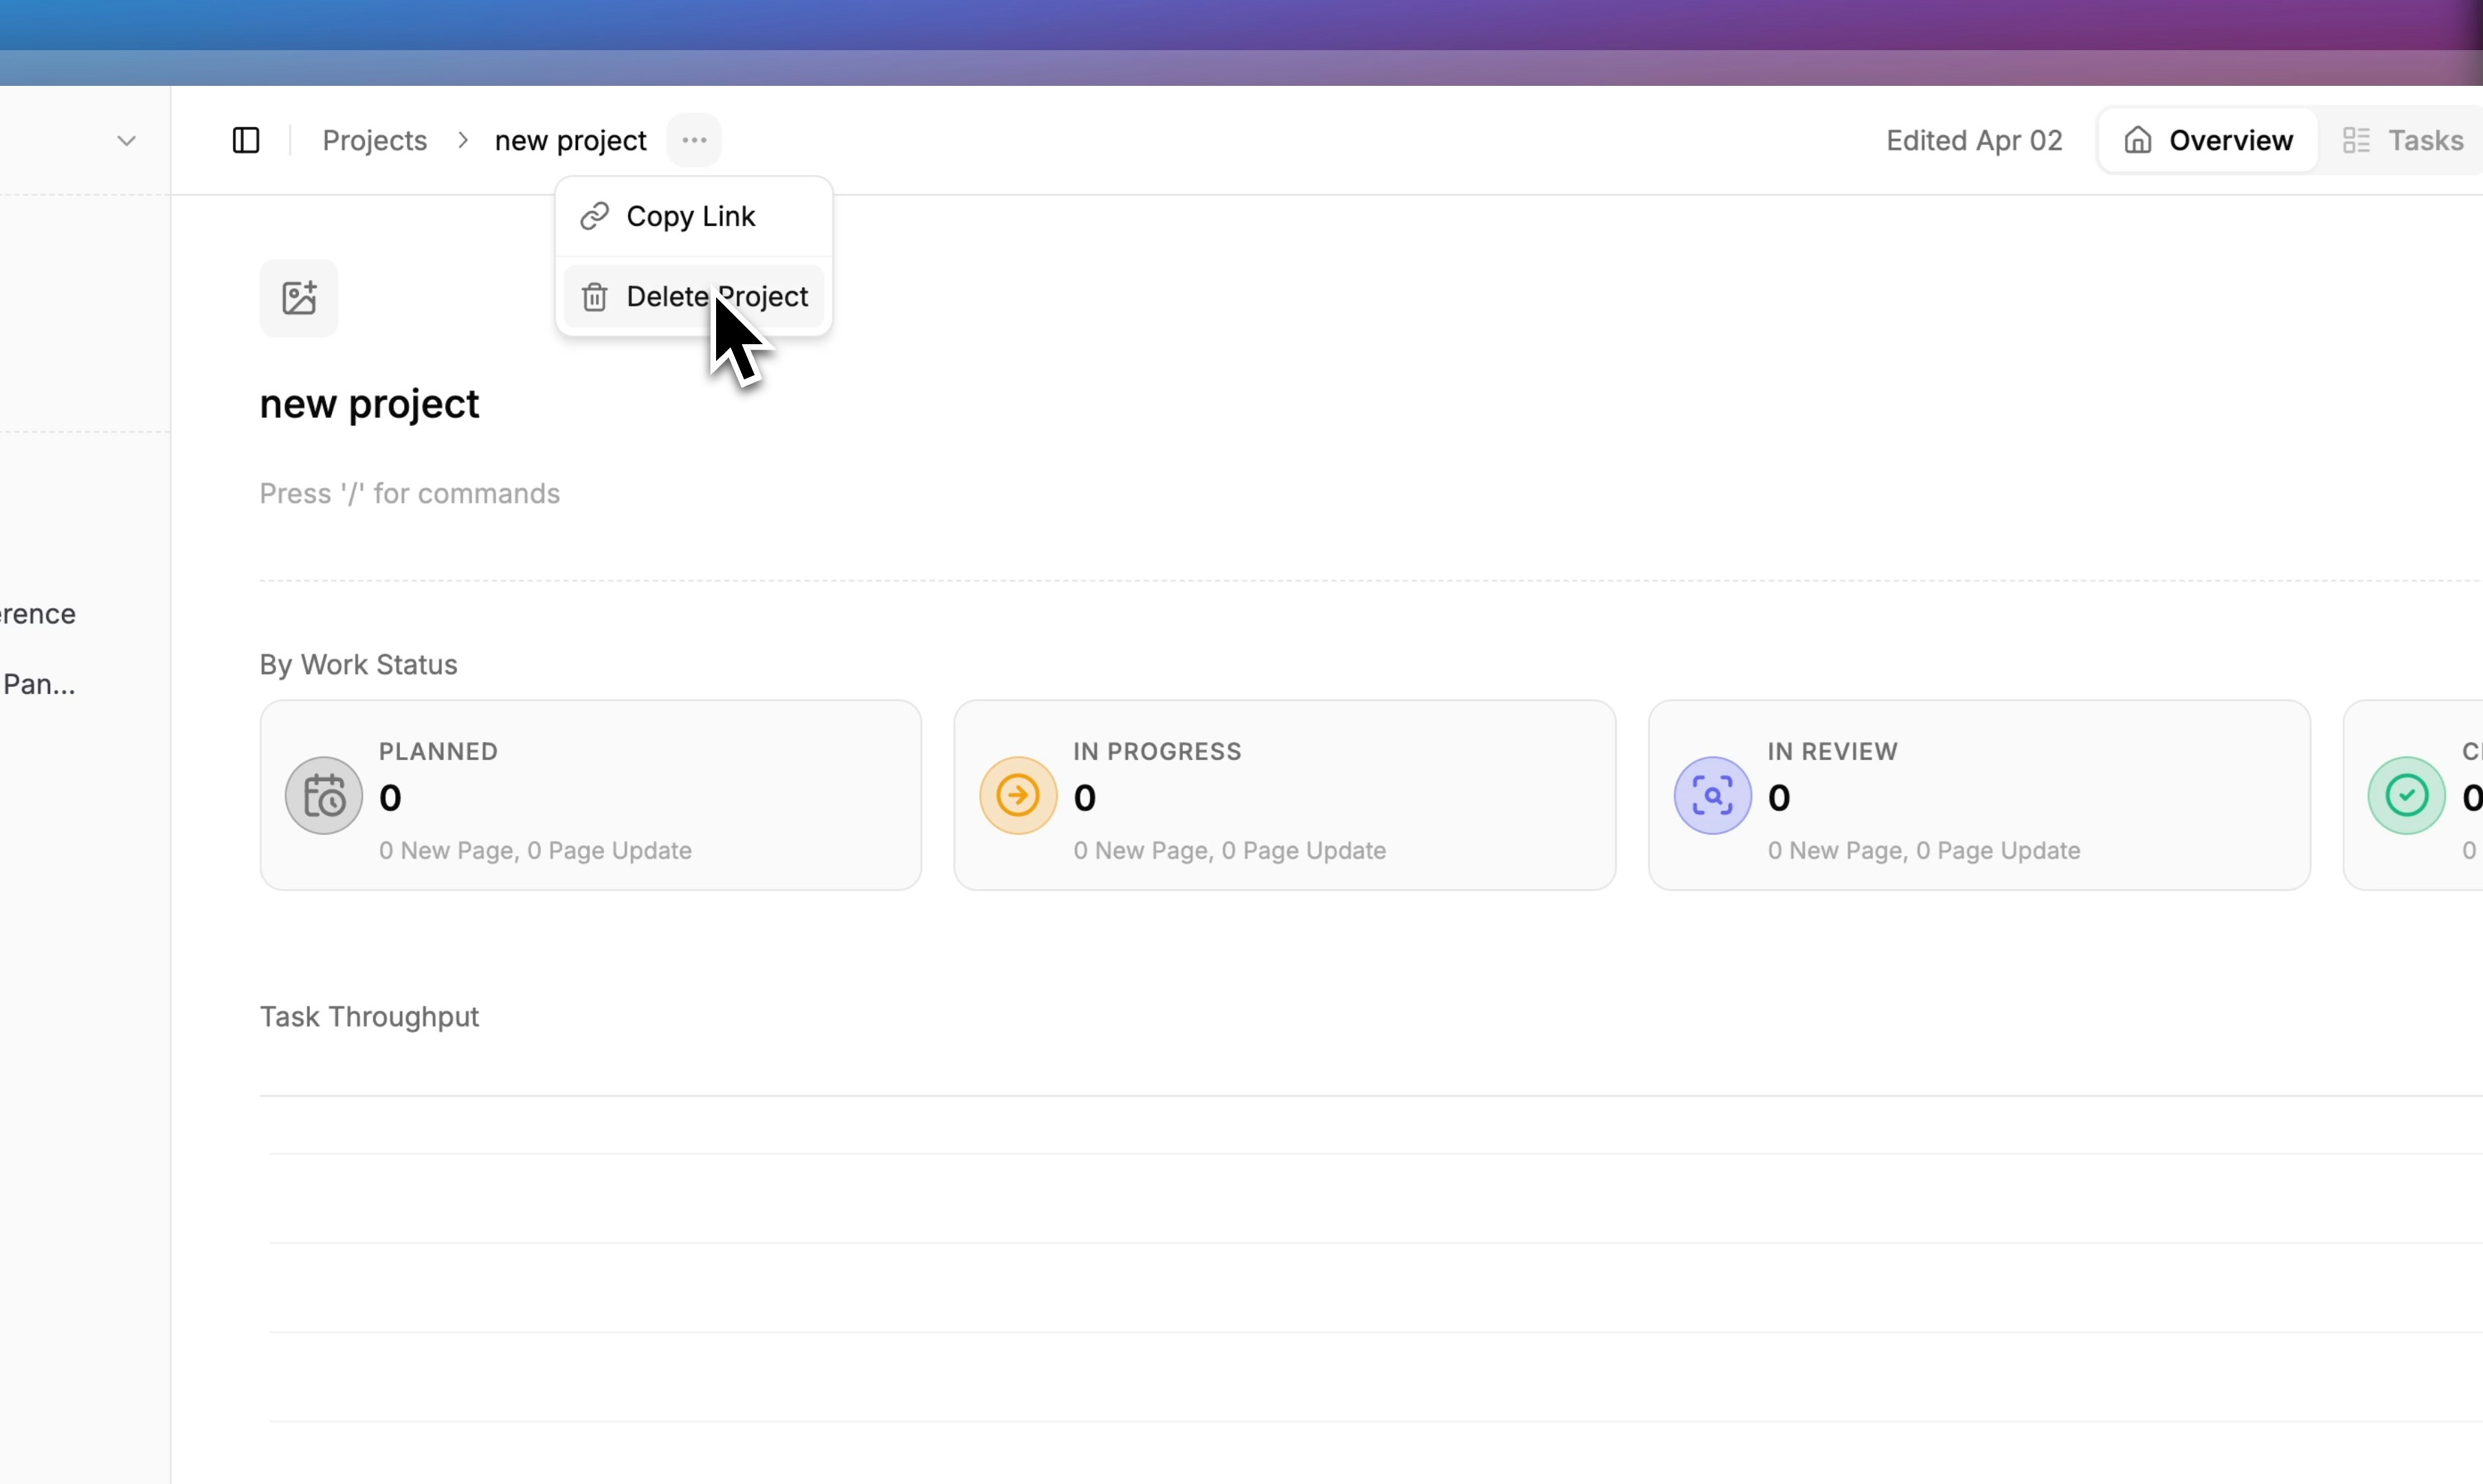The image size is (2483, 1484).
Task: Click the green checkmark completed status icon
Action: (x=2406, y=796)
